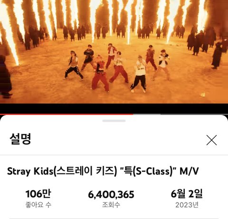Image resolution: width=228 pixels, height=219 pixels.
Task: Select the 2023년 year text
Action: tap(187, 205)
